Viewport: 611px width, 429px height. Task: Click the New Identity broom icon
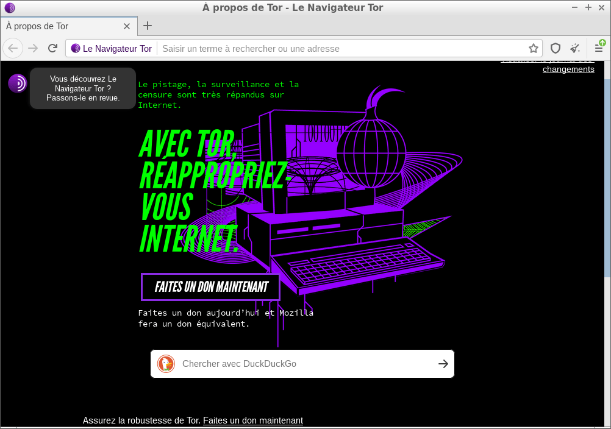click(x=575, y=48)
